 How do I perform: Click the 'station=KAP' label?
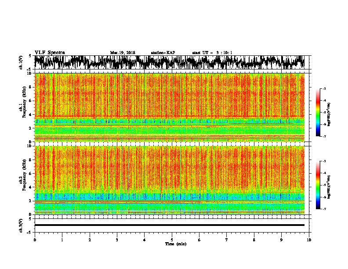pyautogui.click(x=163, y=53)
